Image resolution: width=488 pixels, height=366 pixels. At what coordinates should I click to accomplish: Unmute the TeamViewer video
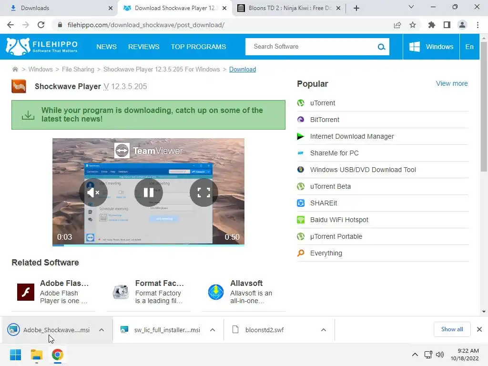(93, 193)
